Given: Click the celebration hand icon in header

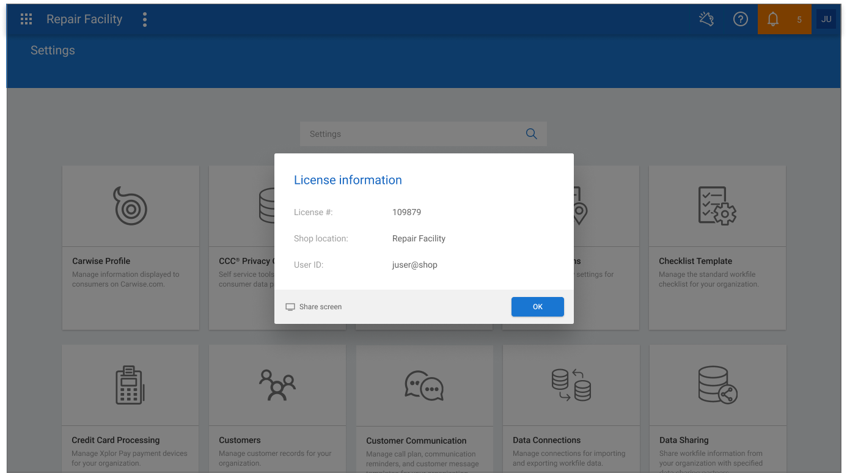Looking at the screenshot, I should [x=706, y=20].
